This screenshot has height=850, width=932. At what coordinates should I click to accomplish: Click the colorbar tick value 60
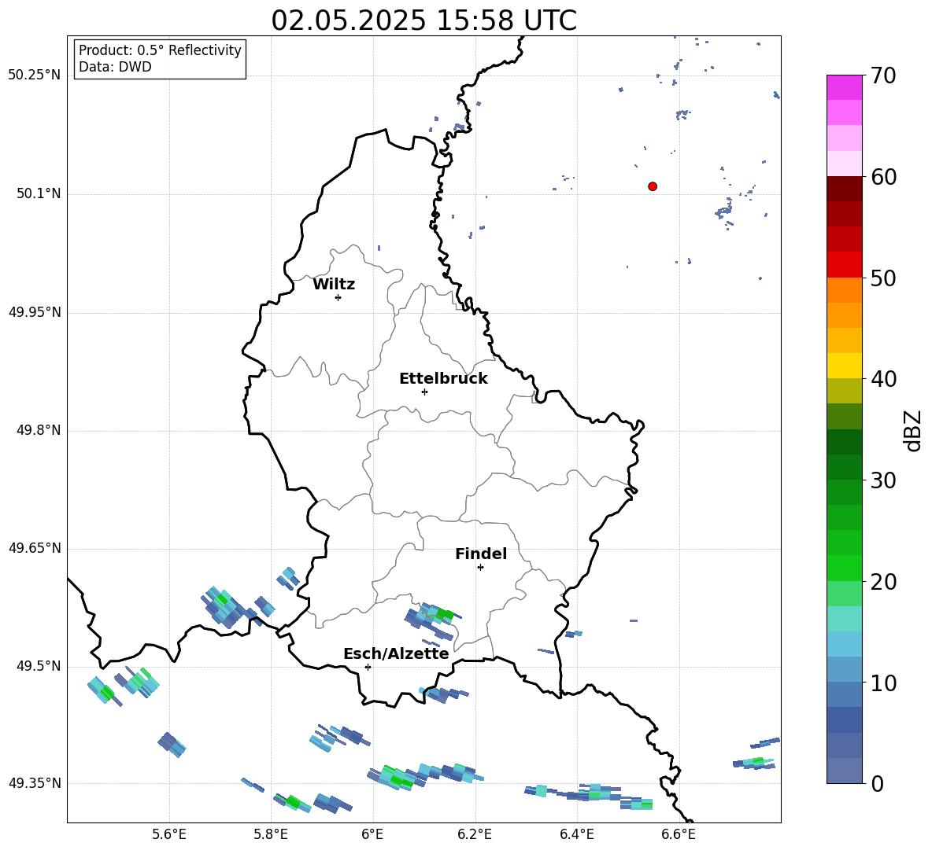(x=883, y=177)
